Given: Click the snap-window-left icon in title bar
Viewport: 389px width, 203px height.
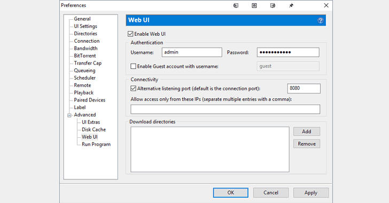Looking at the screenshot, I should 236,5.
